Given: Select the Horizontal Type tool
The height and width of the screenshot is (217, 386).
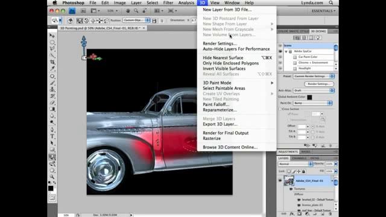Looking at the screenshot, I should [52, 136].
